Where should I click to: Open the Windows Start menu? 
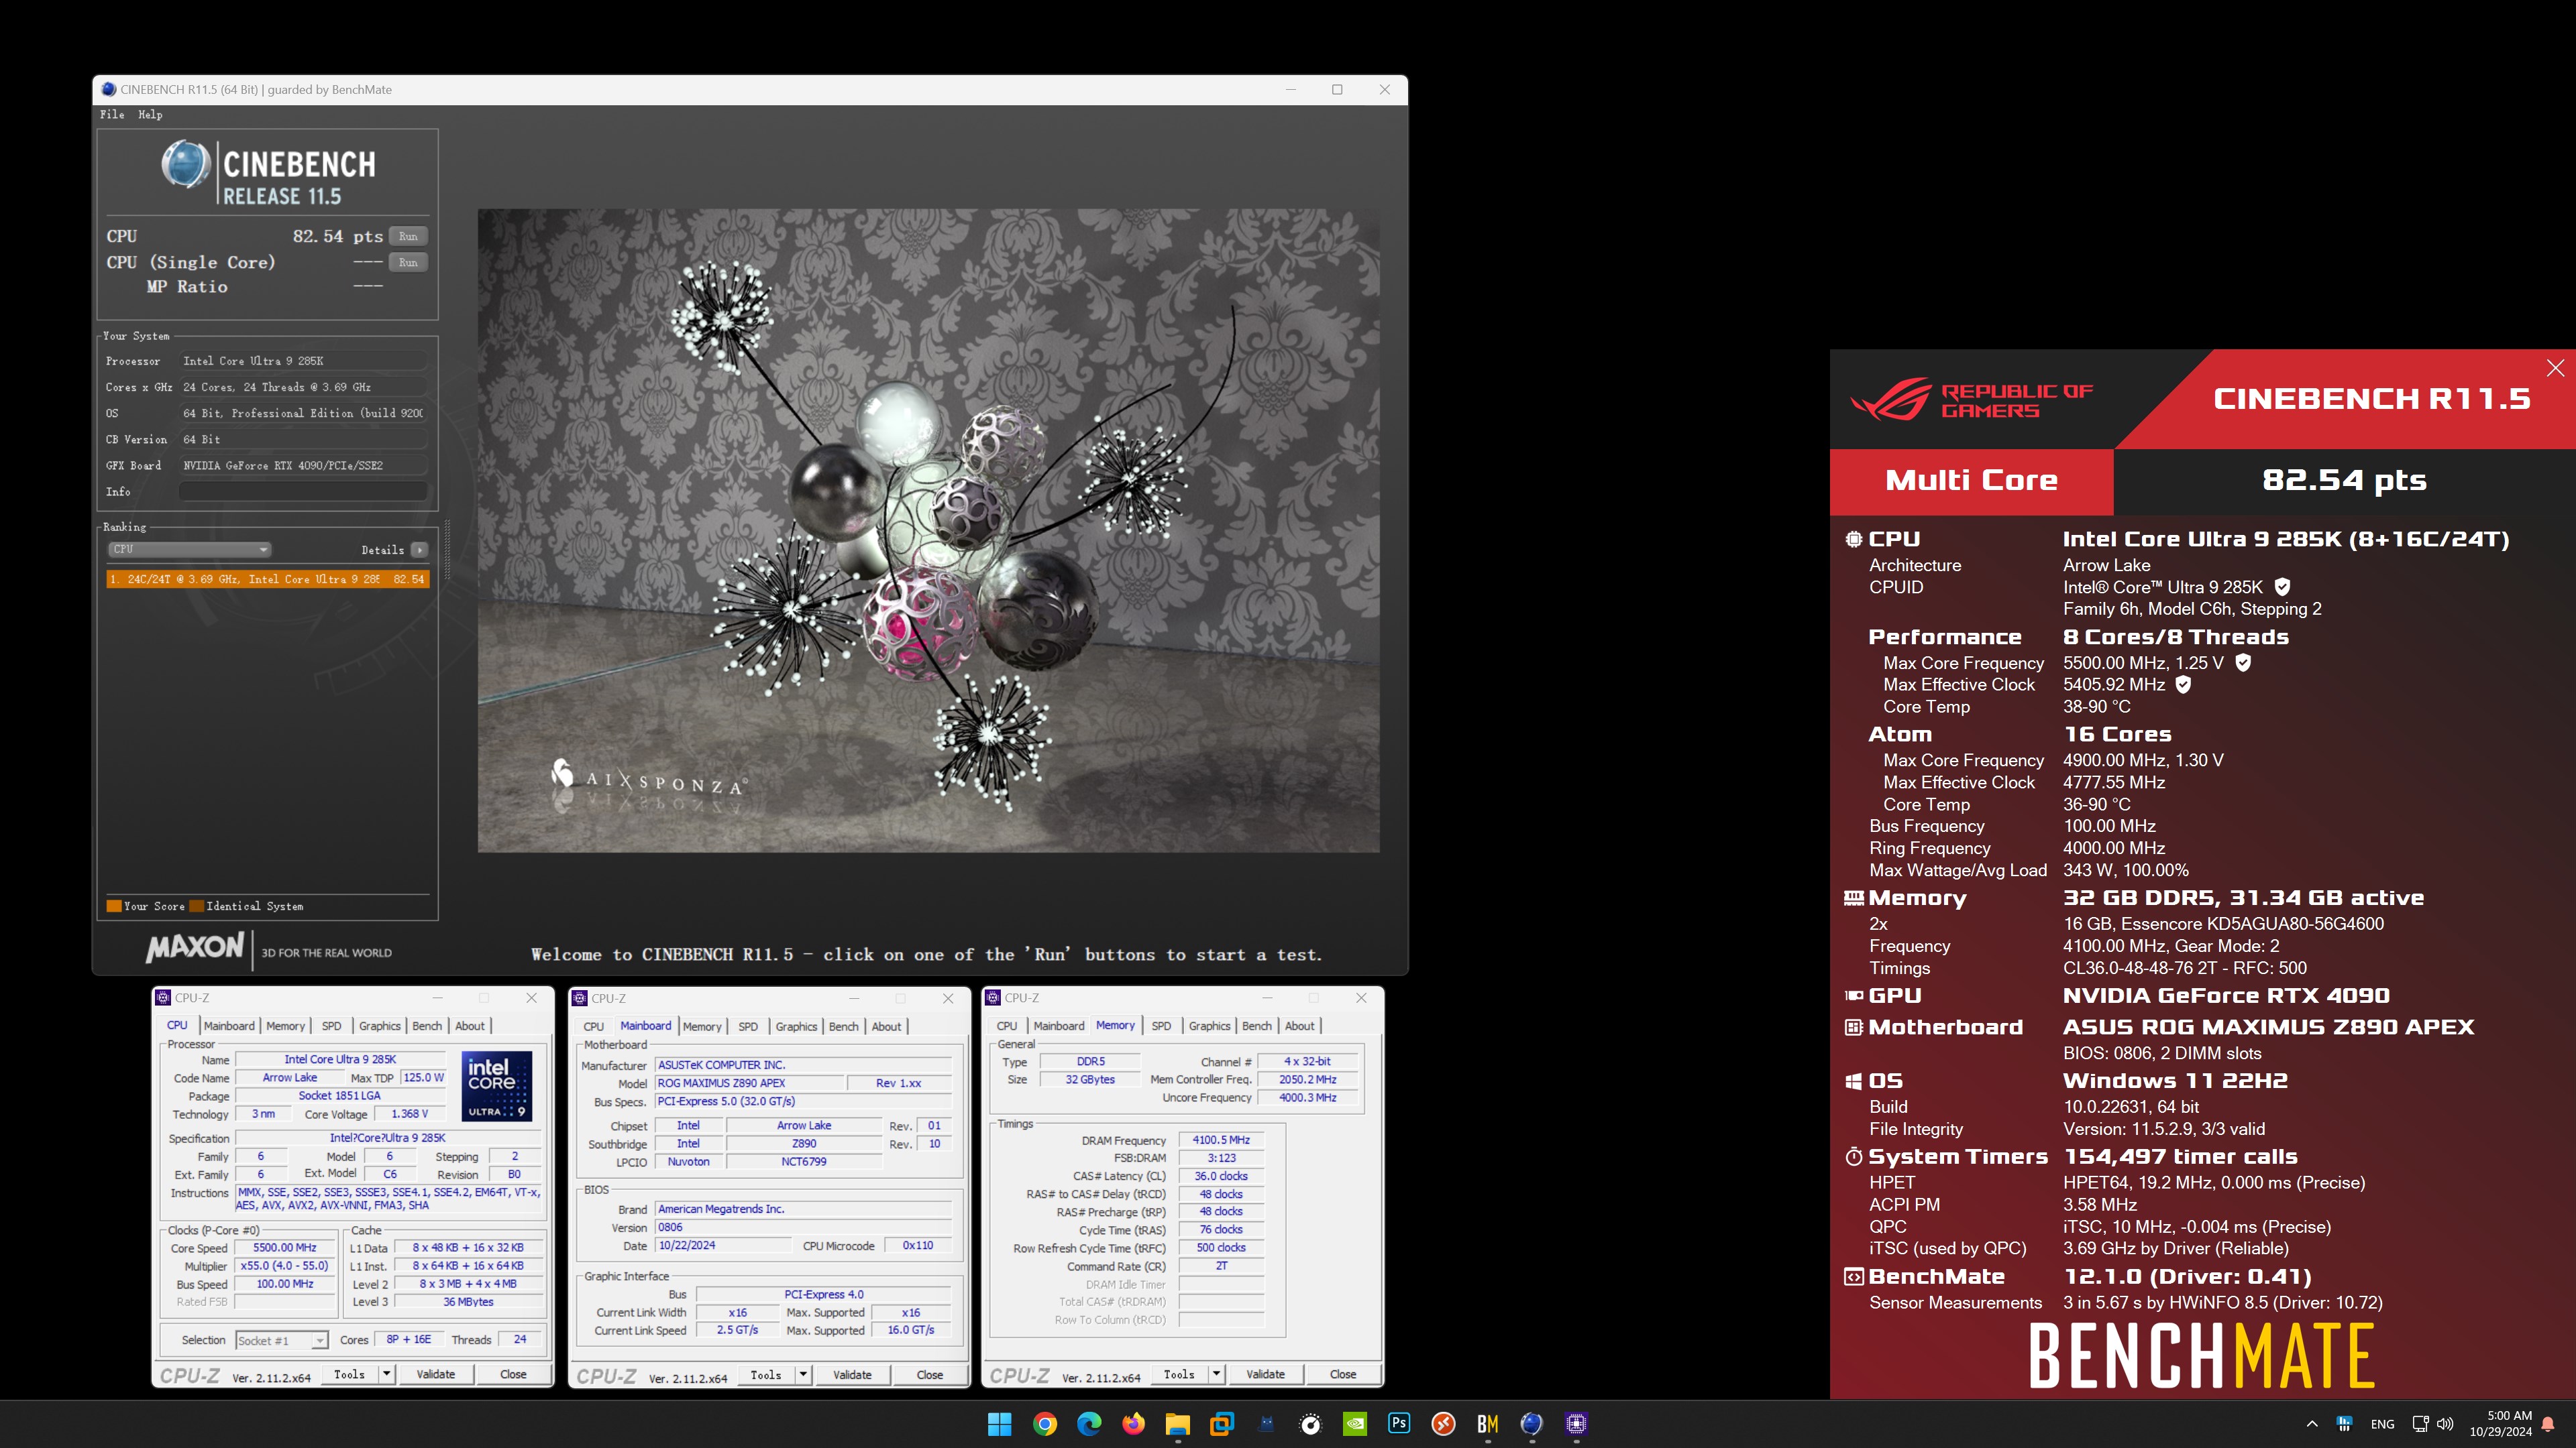coord(999,1424)
